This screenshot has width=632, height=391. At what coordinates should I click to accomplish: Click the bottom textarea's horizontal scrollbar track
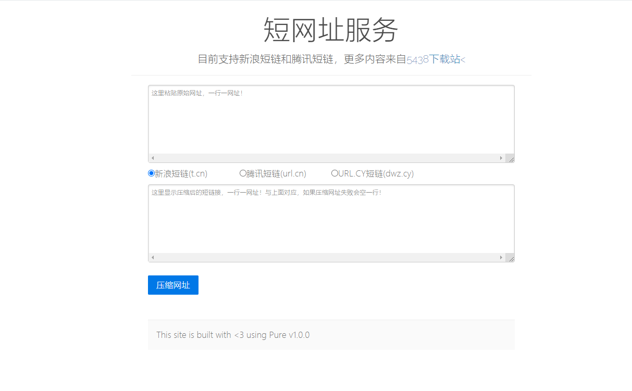[327, 257]
